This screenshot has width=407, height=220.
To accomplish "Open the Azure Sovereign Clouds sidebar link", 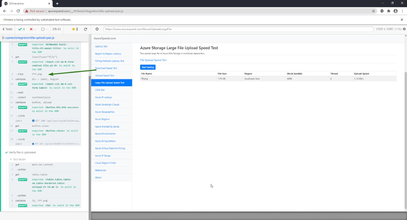I will [107, 104].
